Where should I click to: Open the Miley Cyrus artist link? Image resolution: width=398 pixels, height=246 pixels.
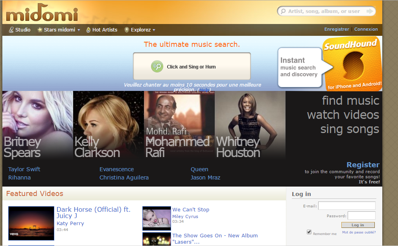[x=185, y=216]
